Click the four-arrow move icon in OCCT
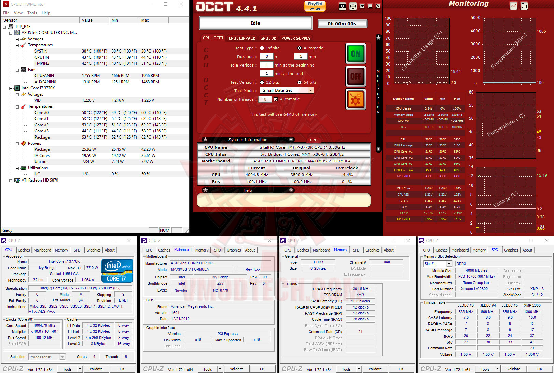The width and height of the screenshot is (554, 373). pyautogui.click(x=353, y=6)
